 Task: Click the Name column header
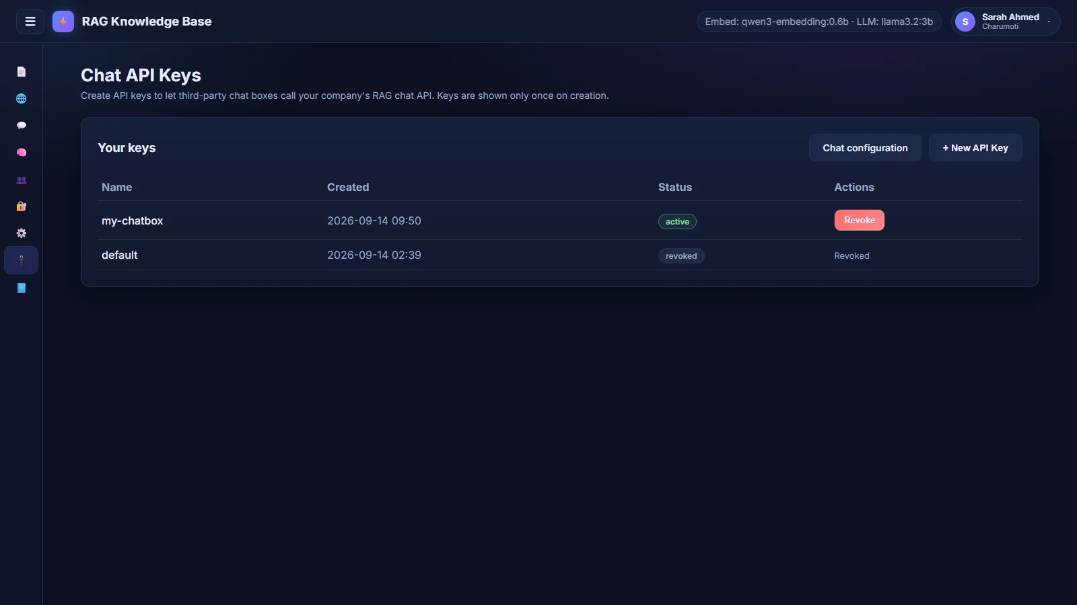tap(117, 187)
